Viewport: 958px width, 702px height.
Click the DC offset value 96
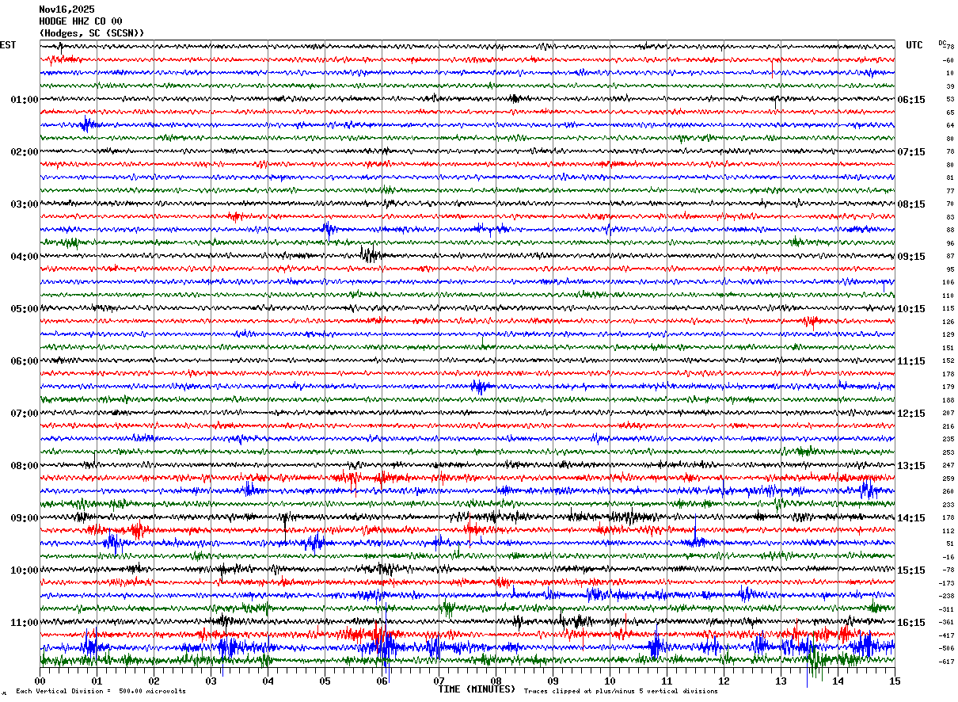[950, 243]
